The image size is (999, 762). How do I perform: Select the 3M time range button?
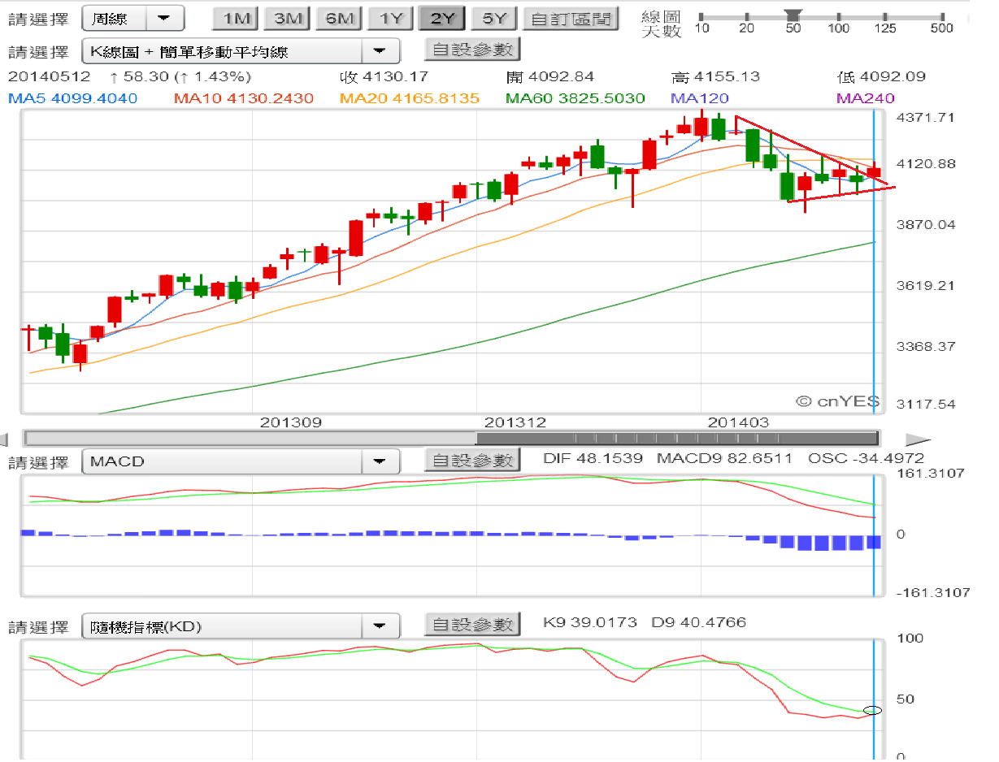click(x=289, y=19)
